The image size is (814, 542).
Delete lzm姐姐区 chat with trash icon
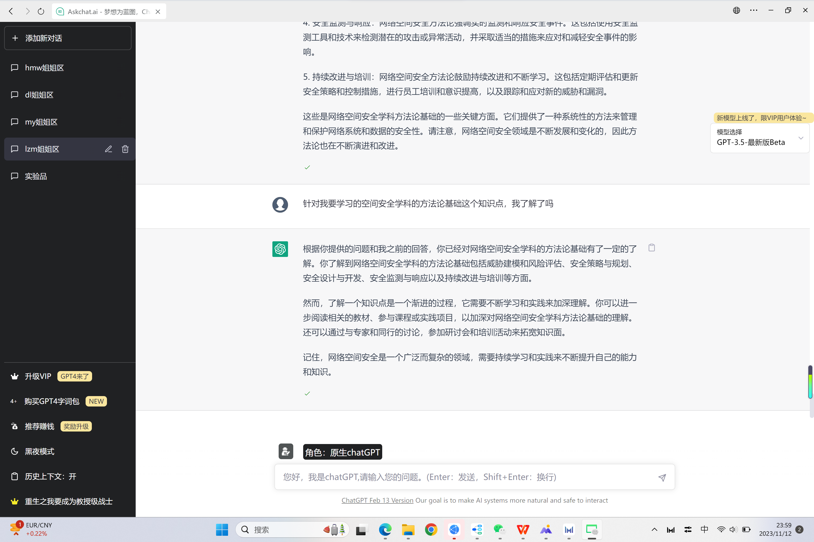pyautogui.click(x=125, y=149)
